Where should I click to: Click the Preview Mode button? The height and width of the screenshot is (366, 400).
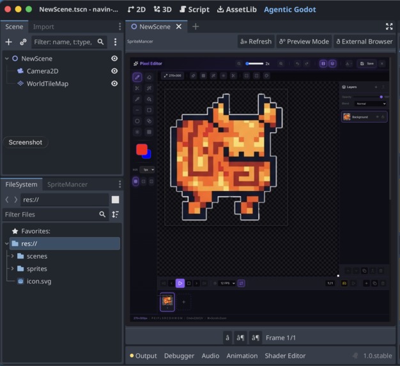pyautogui.click(x=304, y=42)
